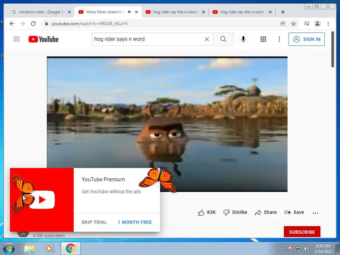Close the third tab hog rider

(x=204, y=12)
